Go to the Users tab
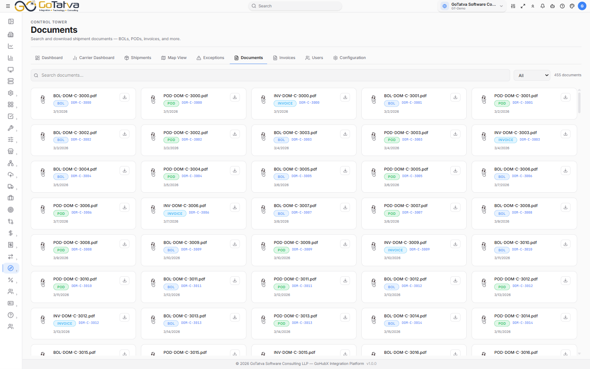The image size is (590, 369). 314,58
